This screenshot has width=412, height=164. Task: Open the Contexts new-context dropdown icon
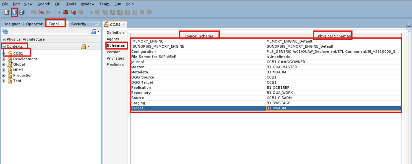click(x=85, y=46)
